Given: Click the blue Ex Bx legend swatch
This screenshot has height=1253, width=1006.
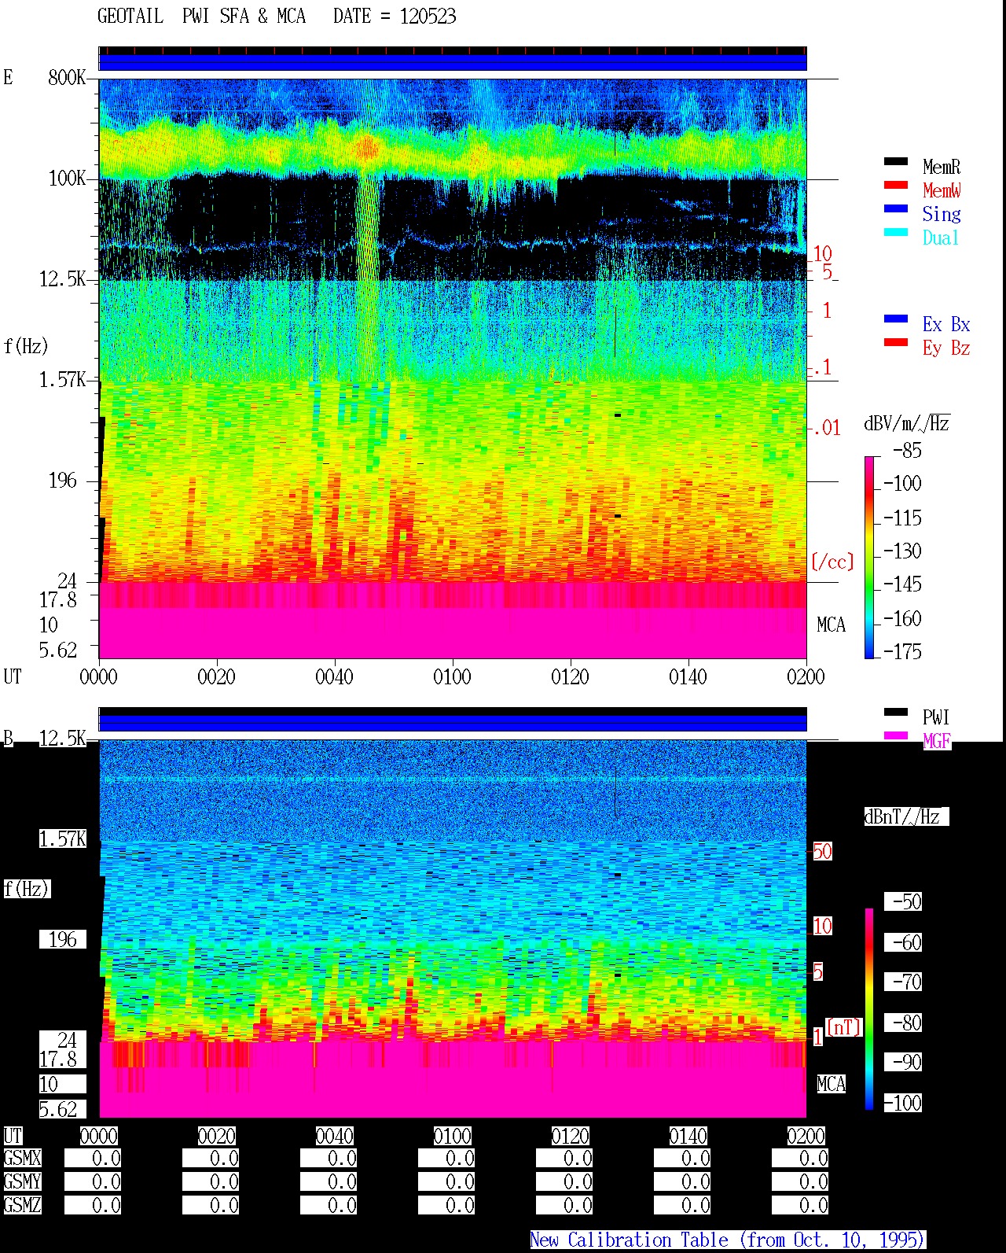Looking at the screenshot, I should [x=896, y=319].
